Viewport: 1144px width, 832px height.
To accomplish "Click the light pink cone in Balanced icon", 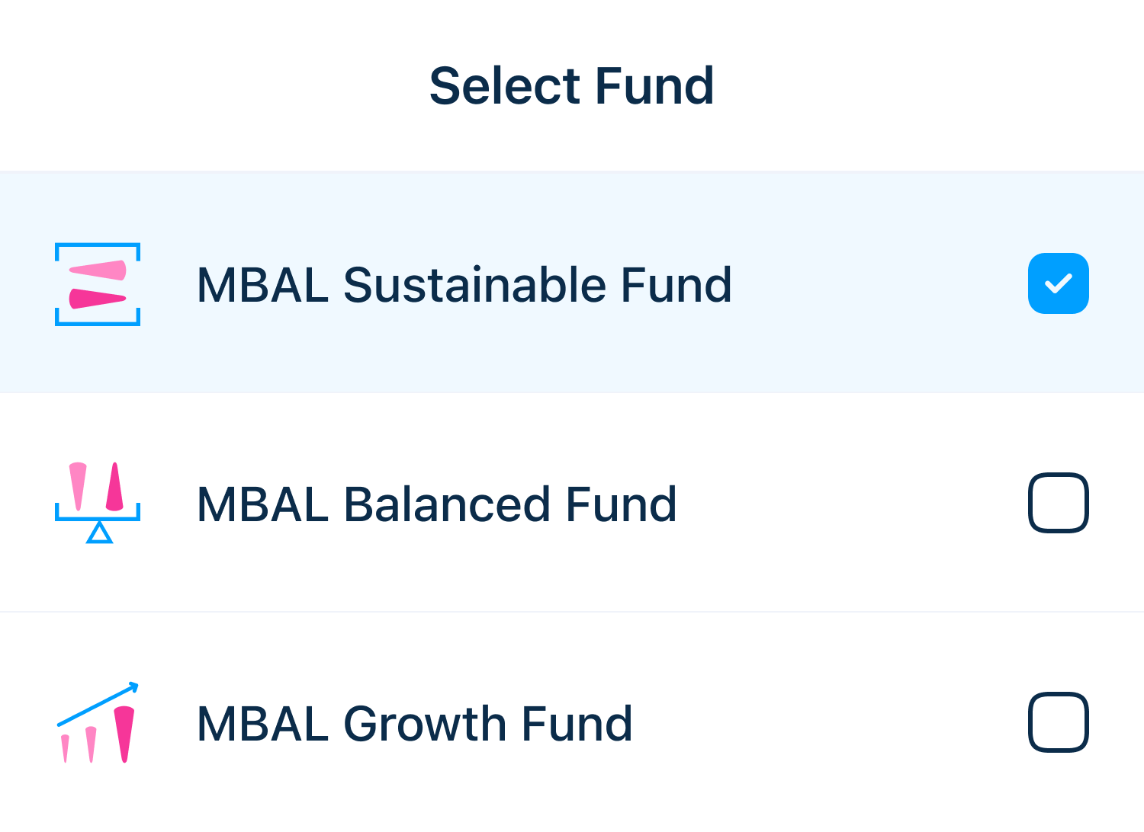I will pyautogui.click(x=78, y=485).
